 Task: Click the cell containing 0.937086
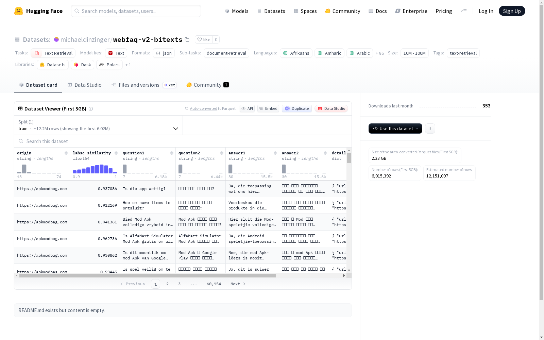(x=95, y=189)
